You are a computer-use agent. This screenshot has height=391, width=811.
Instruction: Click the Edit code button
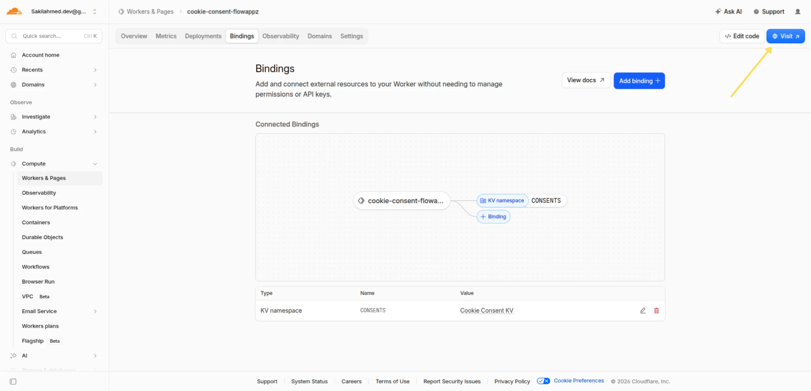click(x=742, y=36)
